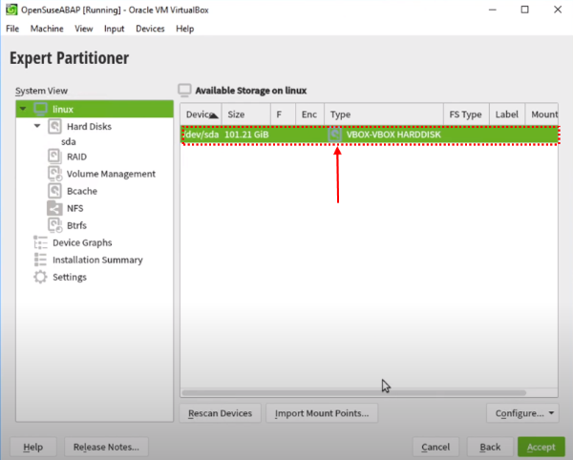
Task: Click the VBOX-VBOX HARDDISK type text
Action: click(393, 135)
